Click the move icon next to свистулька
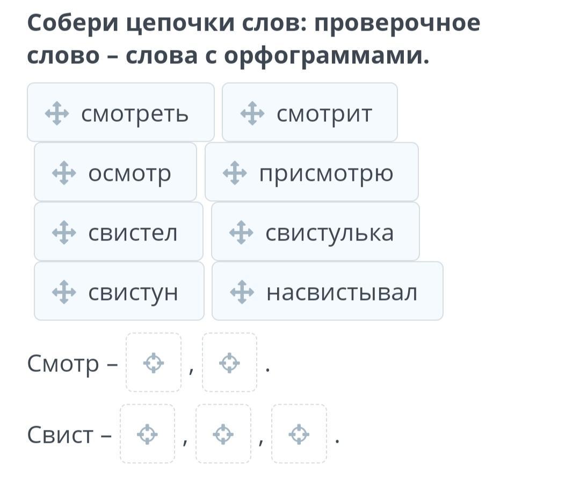The image size is (580, 497). pyautogui.click(x=241, y=232)
